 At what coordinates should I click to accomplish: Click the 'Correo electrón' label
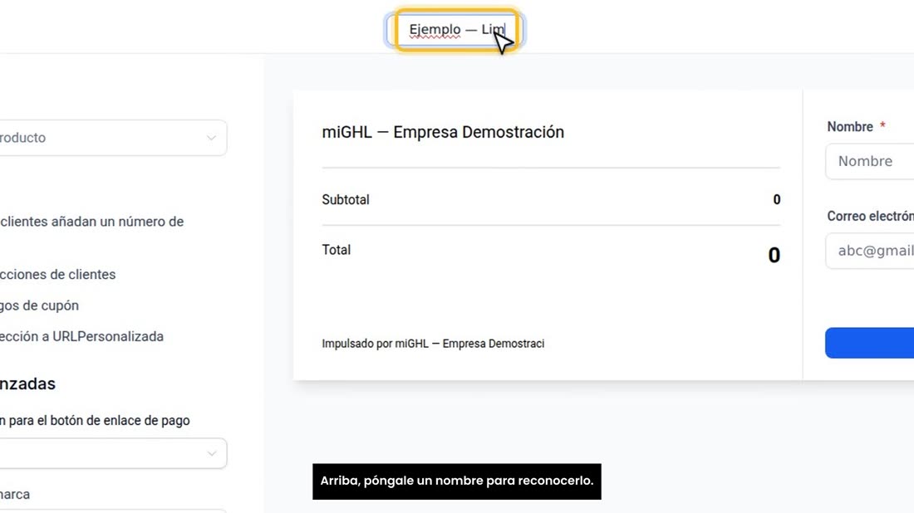[x=870, y=216]
